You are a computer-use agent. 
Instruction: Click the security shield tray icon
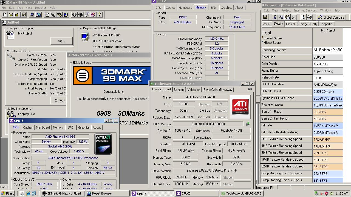coord(327,193)
